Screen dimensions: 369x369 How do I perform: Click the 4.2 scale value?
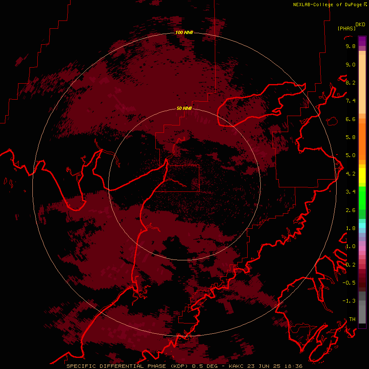coord(351,174)
